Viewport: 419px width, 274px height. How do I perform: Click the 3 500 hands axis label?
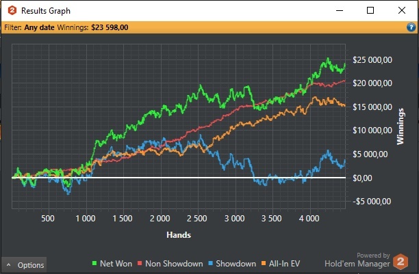(272, 219)
